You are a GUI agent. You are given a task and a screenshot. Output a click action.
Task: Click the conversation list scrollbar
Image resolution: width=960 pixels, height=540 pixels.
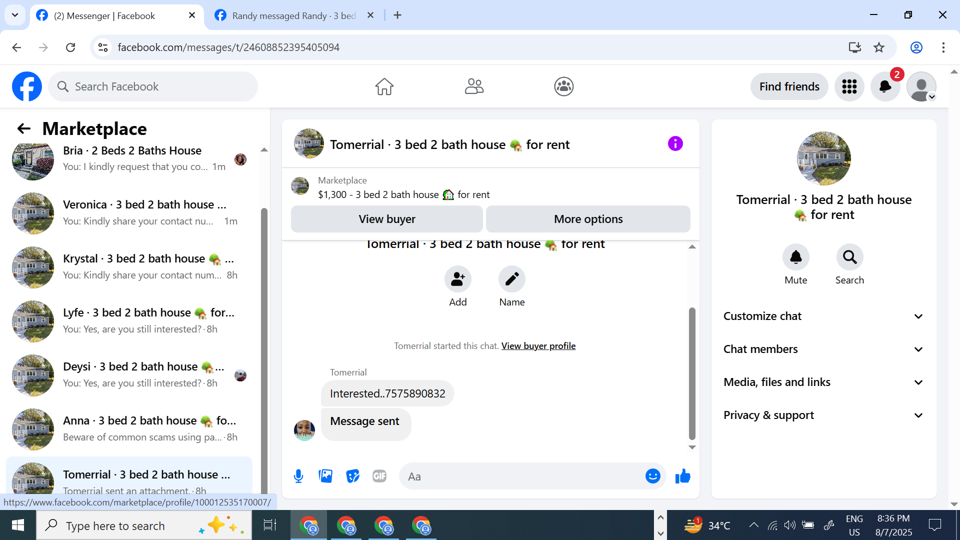tap(264, 350)
